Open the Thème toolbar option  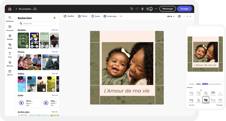point(83,16)
